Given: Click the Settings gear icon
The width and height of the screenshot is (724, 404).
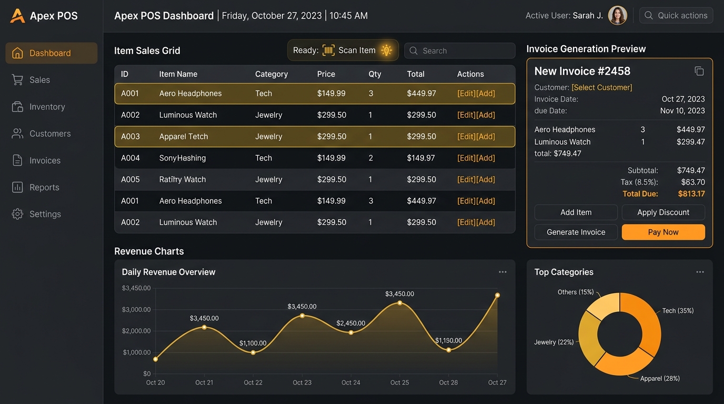Looking at the screenshot, I should pos(17,214).
